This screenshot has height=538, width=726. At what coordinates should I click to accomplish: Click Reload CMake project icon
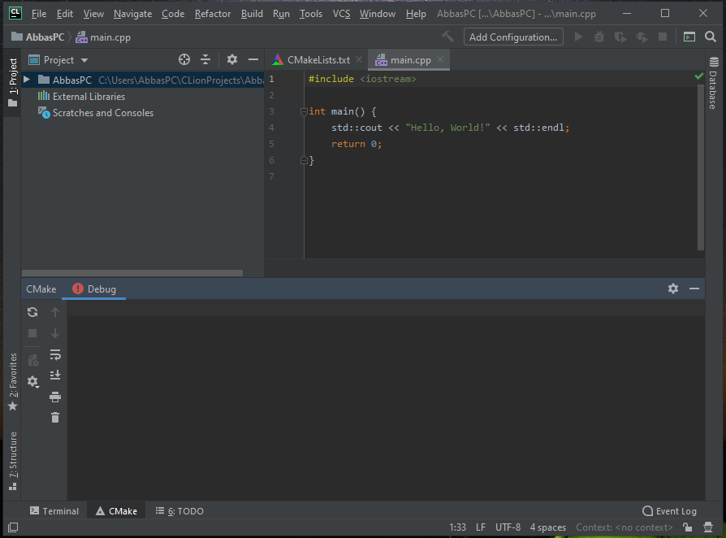pos(32,312)
